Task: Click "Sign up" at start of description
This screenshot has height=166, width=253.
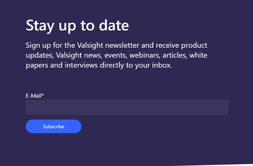Action: coord(38,45)
